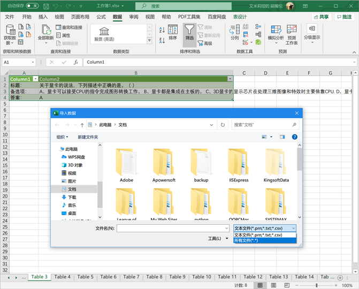The height and width of the screenshot is (289, 359).
Task: Switch to sheet tab Table 7
Action: (131, 277)
